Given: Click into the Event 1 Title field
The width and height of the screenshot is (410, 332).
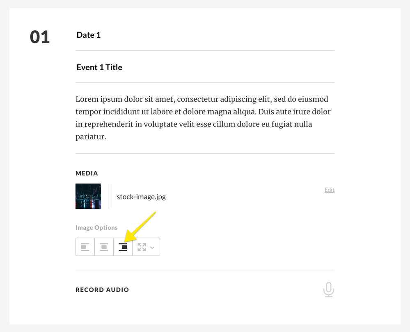Looking at the screenshot, I should [x=99, y=68].
